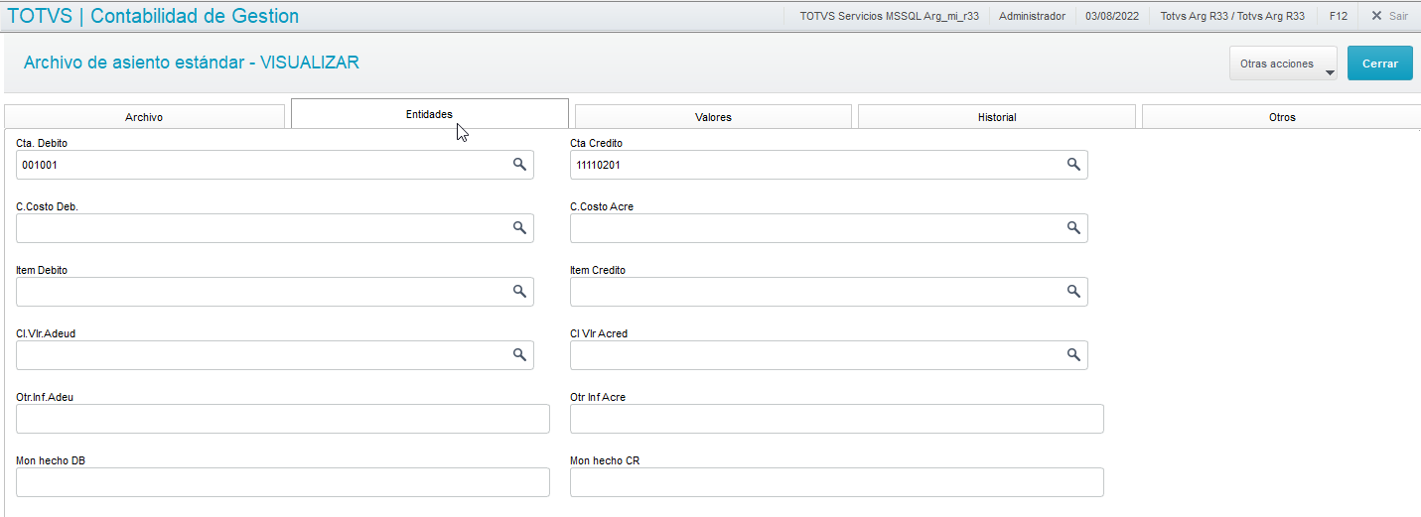This screenshot has width=1421, height=517.
Task: Click TOTVS | Contabilidad de Gestion title
Action: (153, 16)
